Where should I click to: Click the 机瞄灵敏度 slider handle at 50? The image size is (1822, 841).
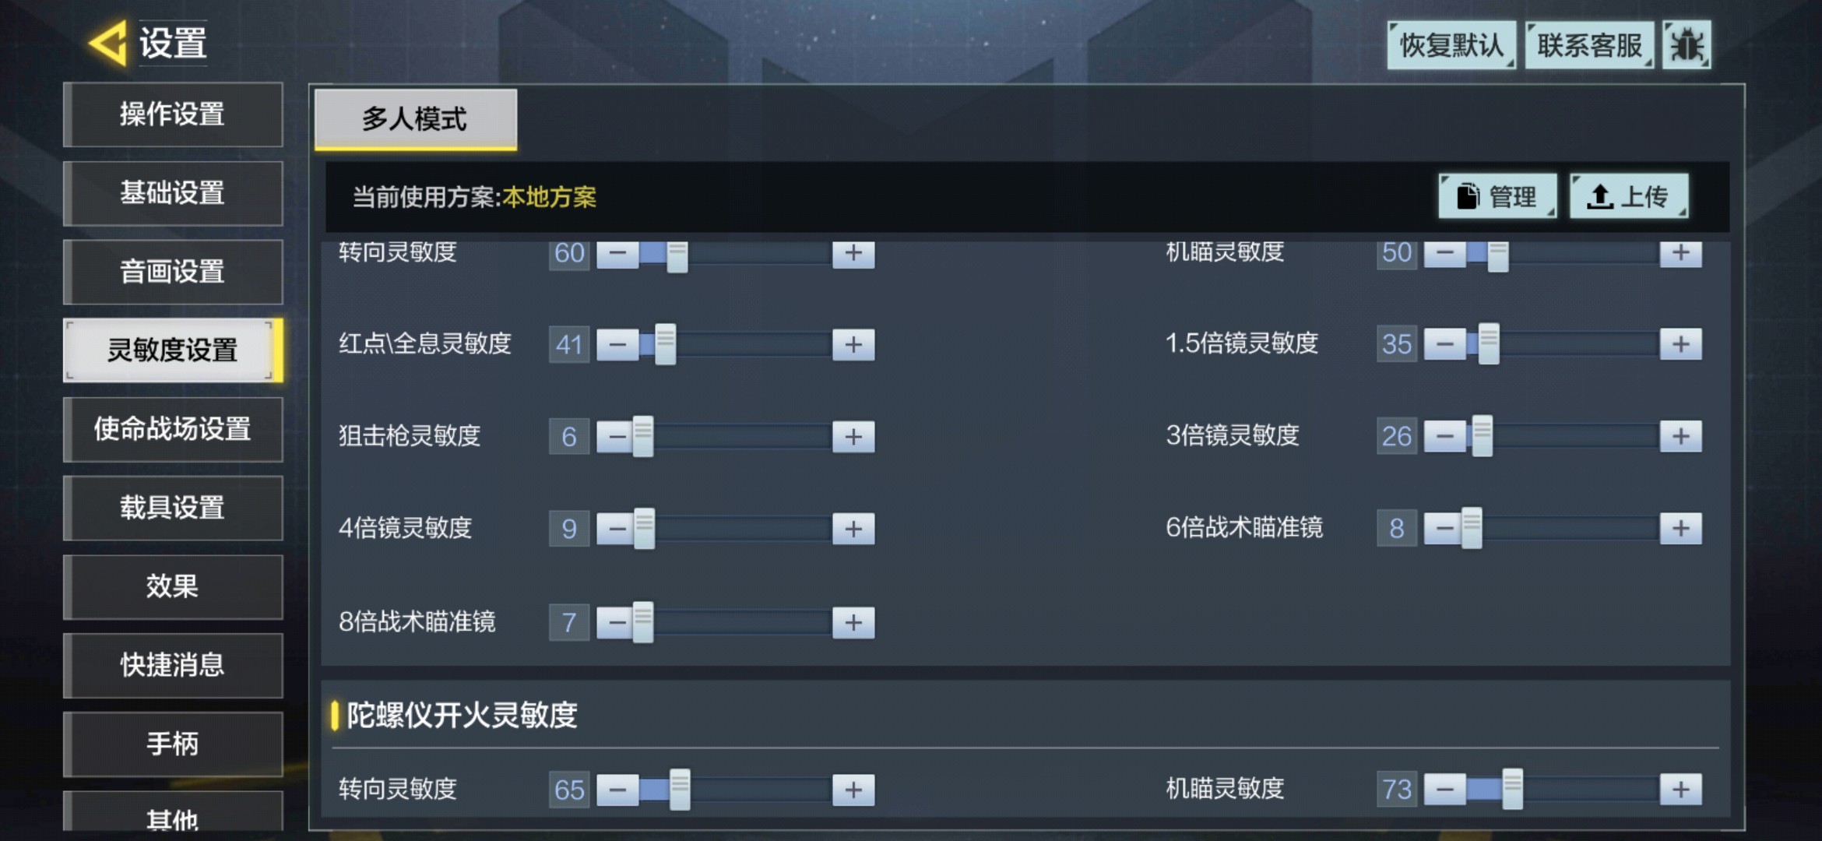click(1497, 255)
